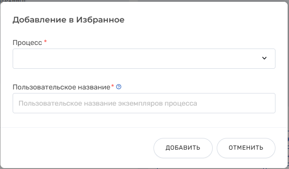Focus the Пользовательское название input field
289x169 pixels.
[144, 103]
